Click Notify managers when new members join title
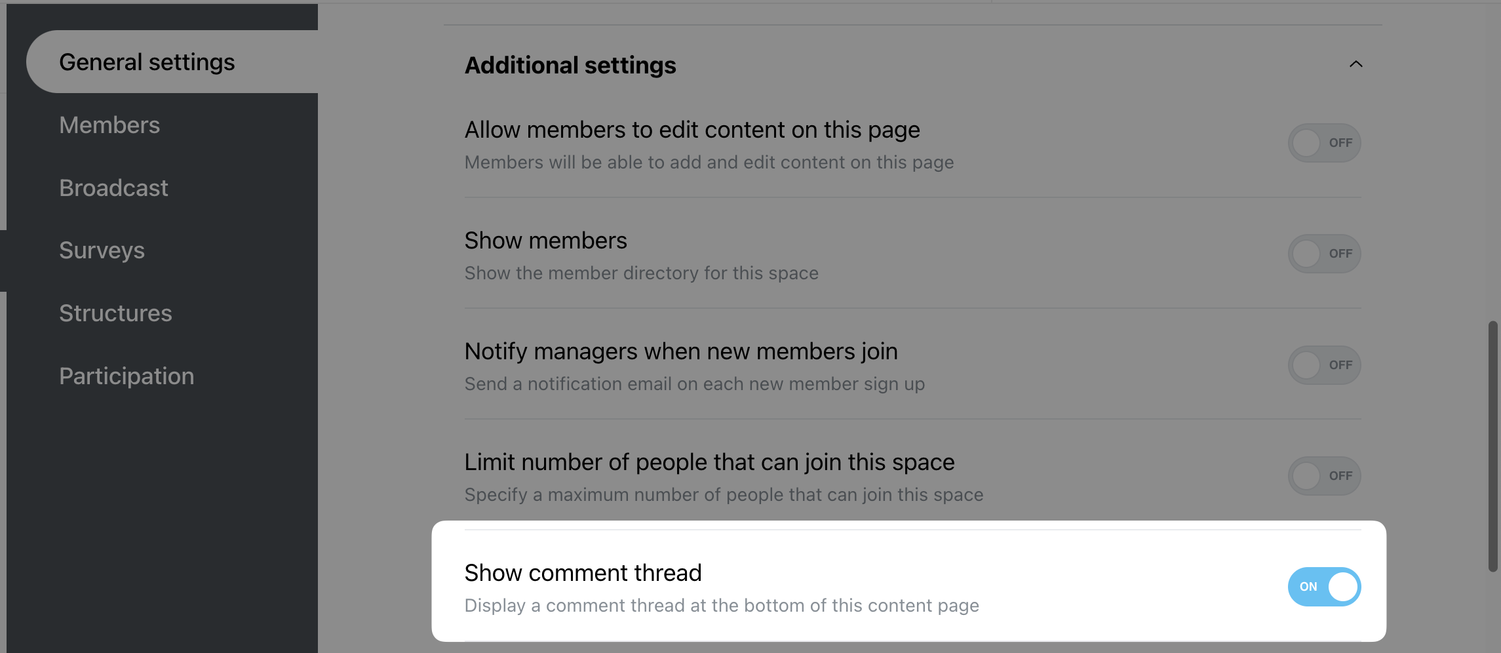The height and width of the screenshot is (653, 1501). coord(681,351)
